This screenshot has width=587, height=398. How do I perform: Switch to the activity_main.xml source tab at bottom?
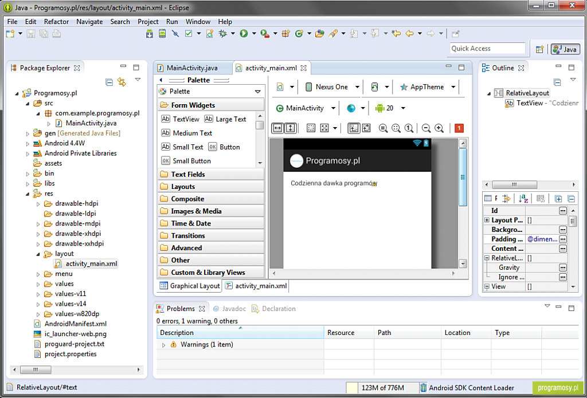click(256, 286)
